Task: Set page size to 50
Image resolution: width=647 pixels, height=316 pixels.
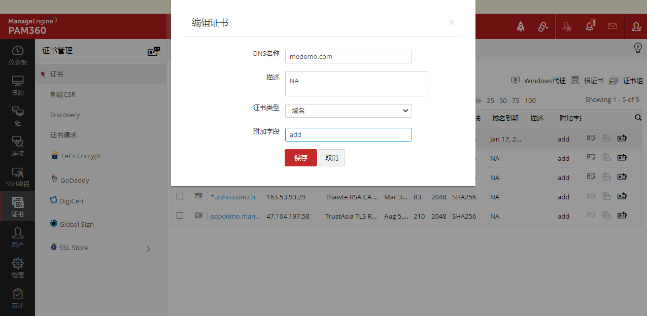Action: 503,100
